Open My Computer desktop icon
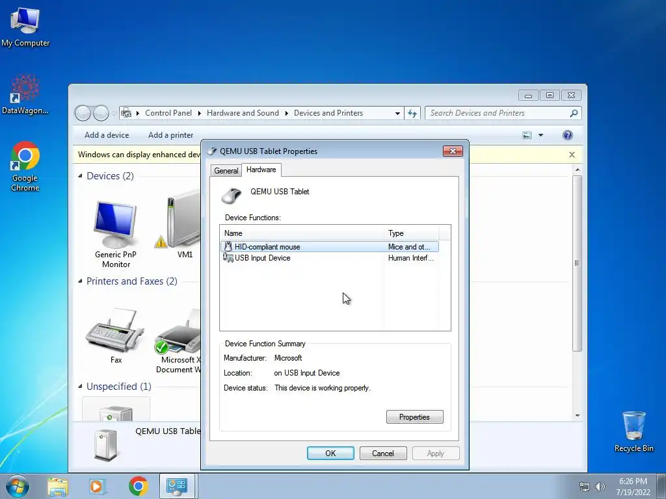 tap(25, 27)
